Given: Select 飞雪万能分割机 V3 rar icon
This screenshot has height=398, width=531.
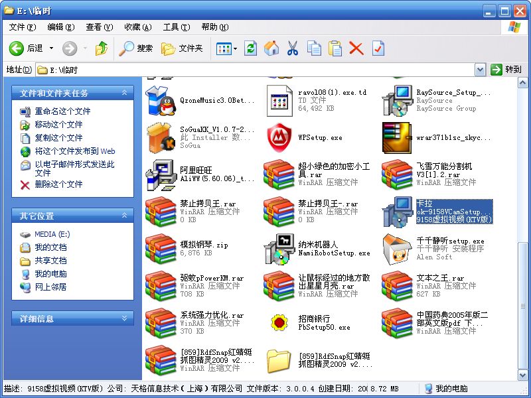Looking at the screenshot, I should (x=397, y=175).
